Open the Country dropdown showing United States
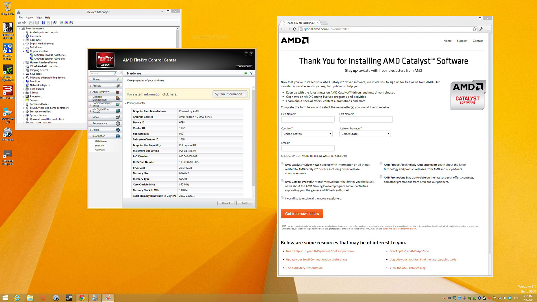Screen dimensions: 537x302 [x=307, y=134]
